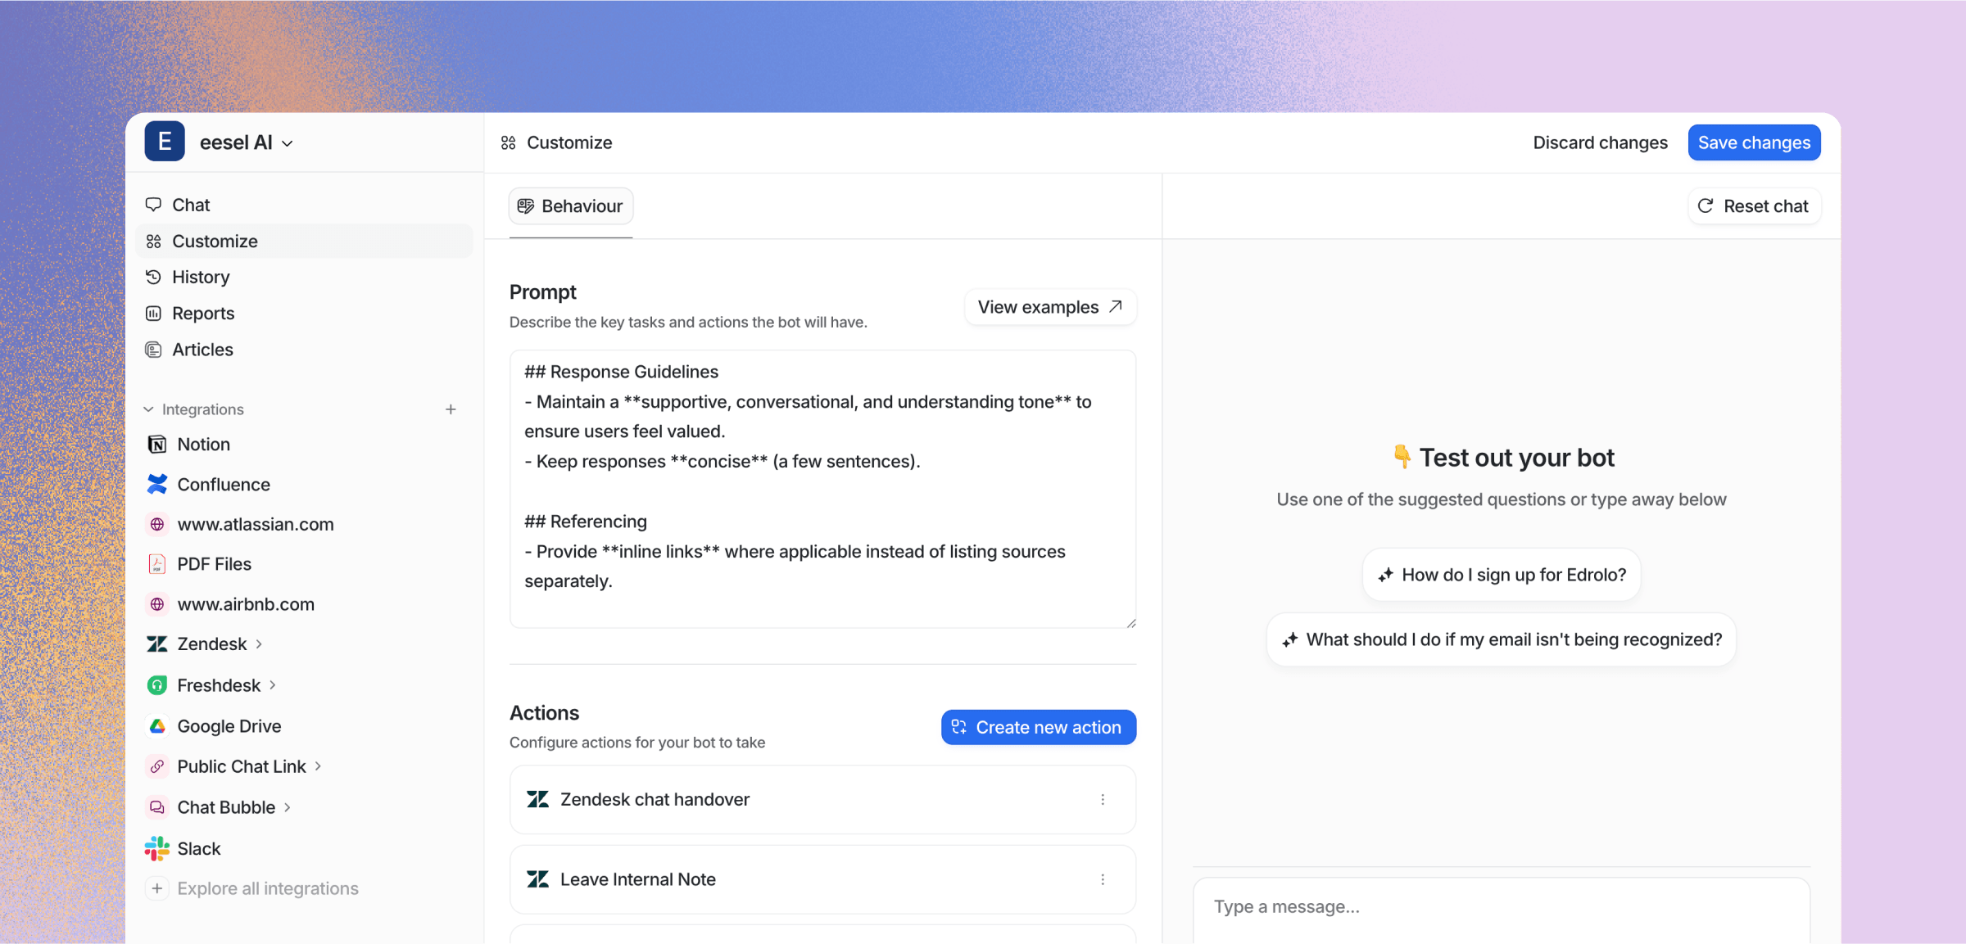Expand the Public Chat Link chevron
The image size is (1966, 944).
318,766
